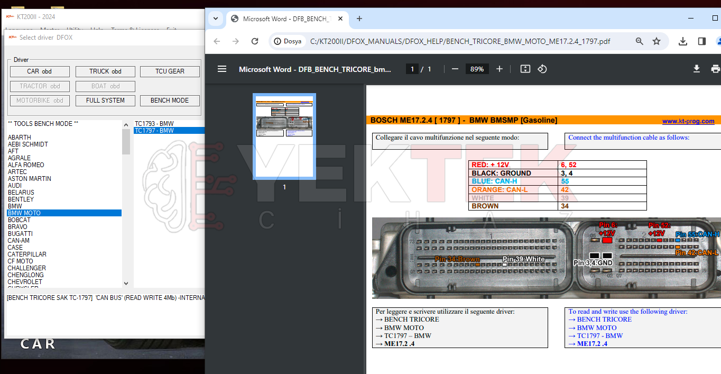Image resolution: width=721 pixels, height=374 pixels.
Task: Zoom in the PDF with plus icon
Action: [500, 69]
